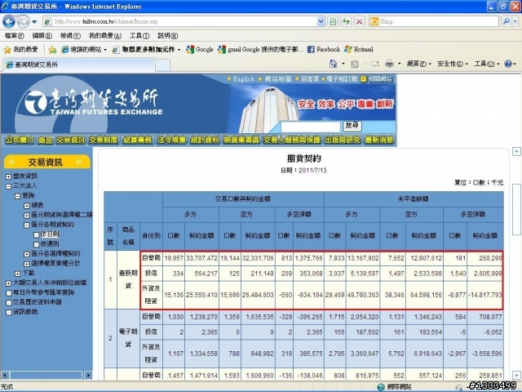Viewport: 522px width, 392px height.
Task: Open the search provider dropdown arrow
Action: (x=515, y=21)
